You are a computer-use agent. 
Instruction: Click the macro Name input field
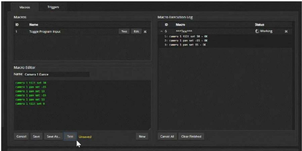point(56,74)
